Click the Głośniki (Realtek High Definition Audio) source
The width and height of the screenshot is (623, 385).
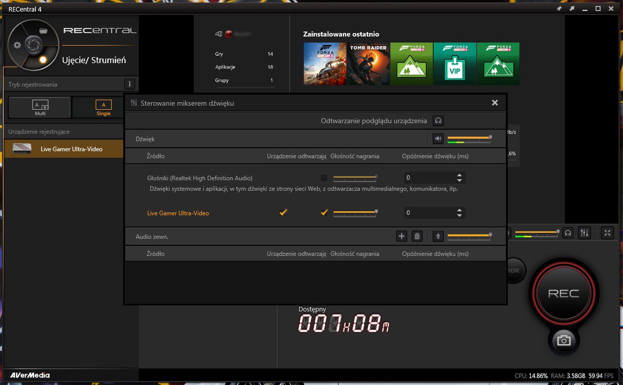200,178
